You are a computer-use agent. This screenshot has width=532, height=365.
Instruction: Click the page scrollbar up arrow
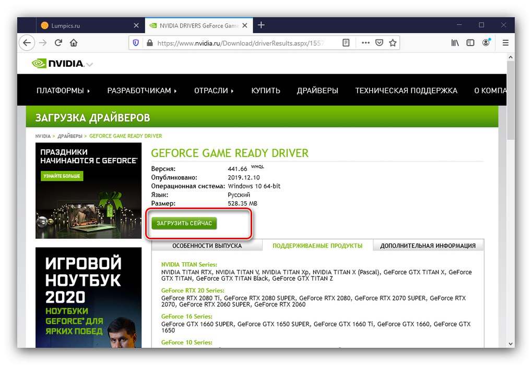(x=511, y=57)
